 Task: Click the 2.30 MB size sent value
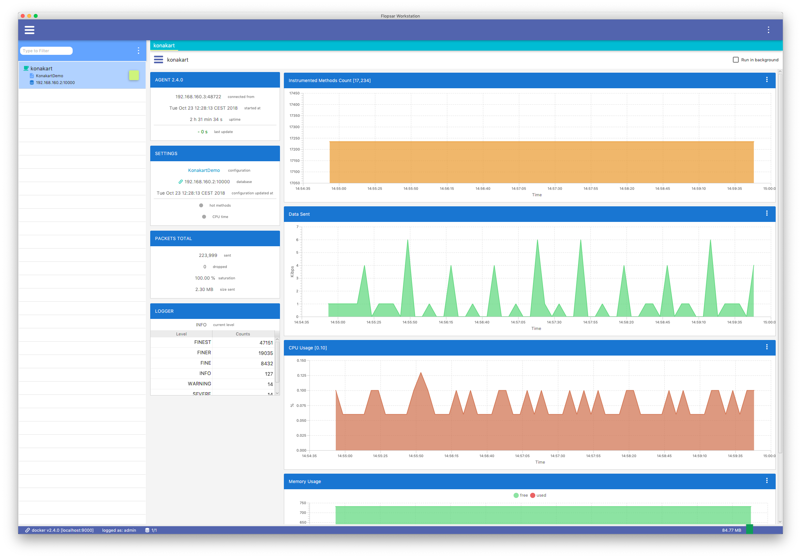(204, 290)
